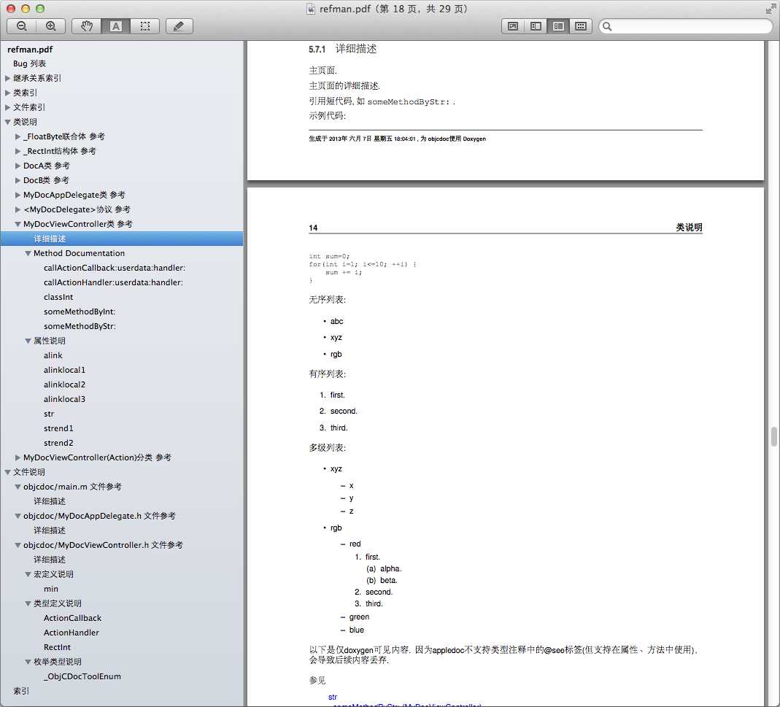Image resolution: width=780 pixels, height=707 pixels.
Task: Switch to contact sheet view
Action: 581,26
